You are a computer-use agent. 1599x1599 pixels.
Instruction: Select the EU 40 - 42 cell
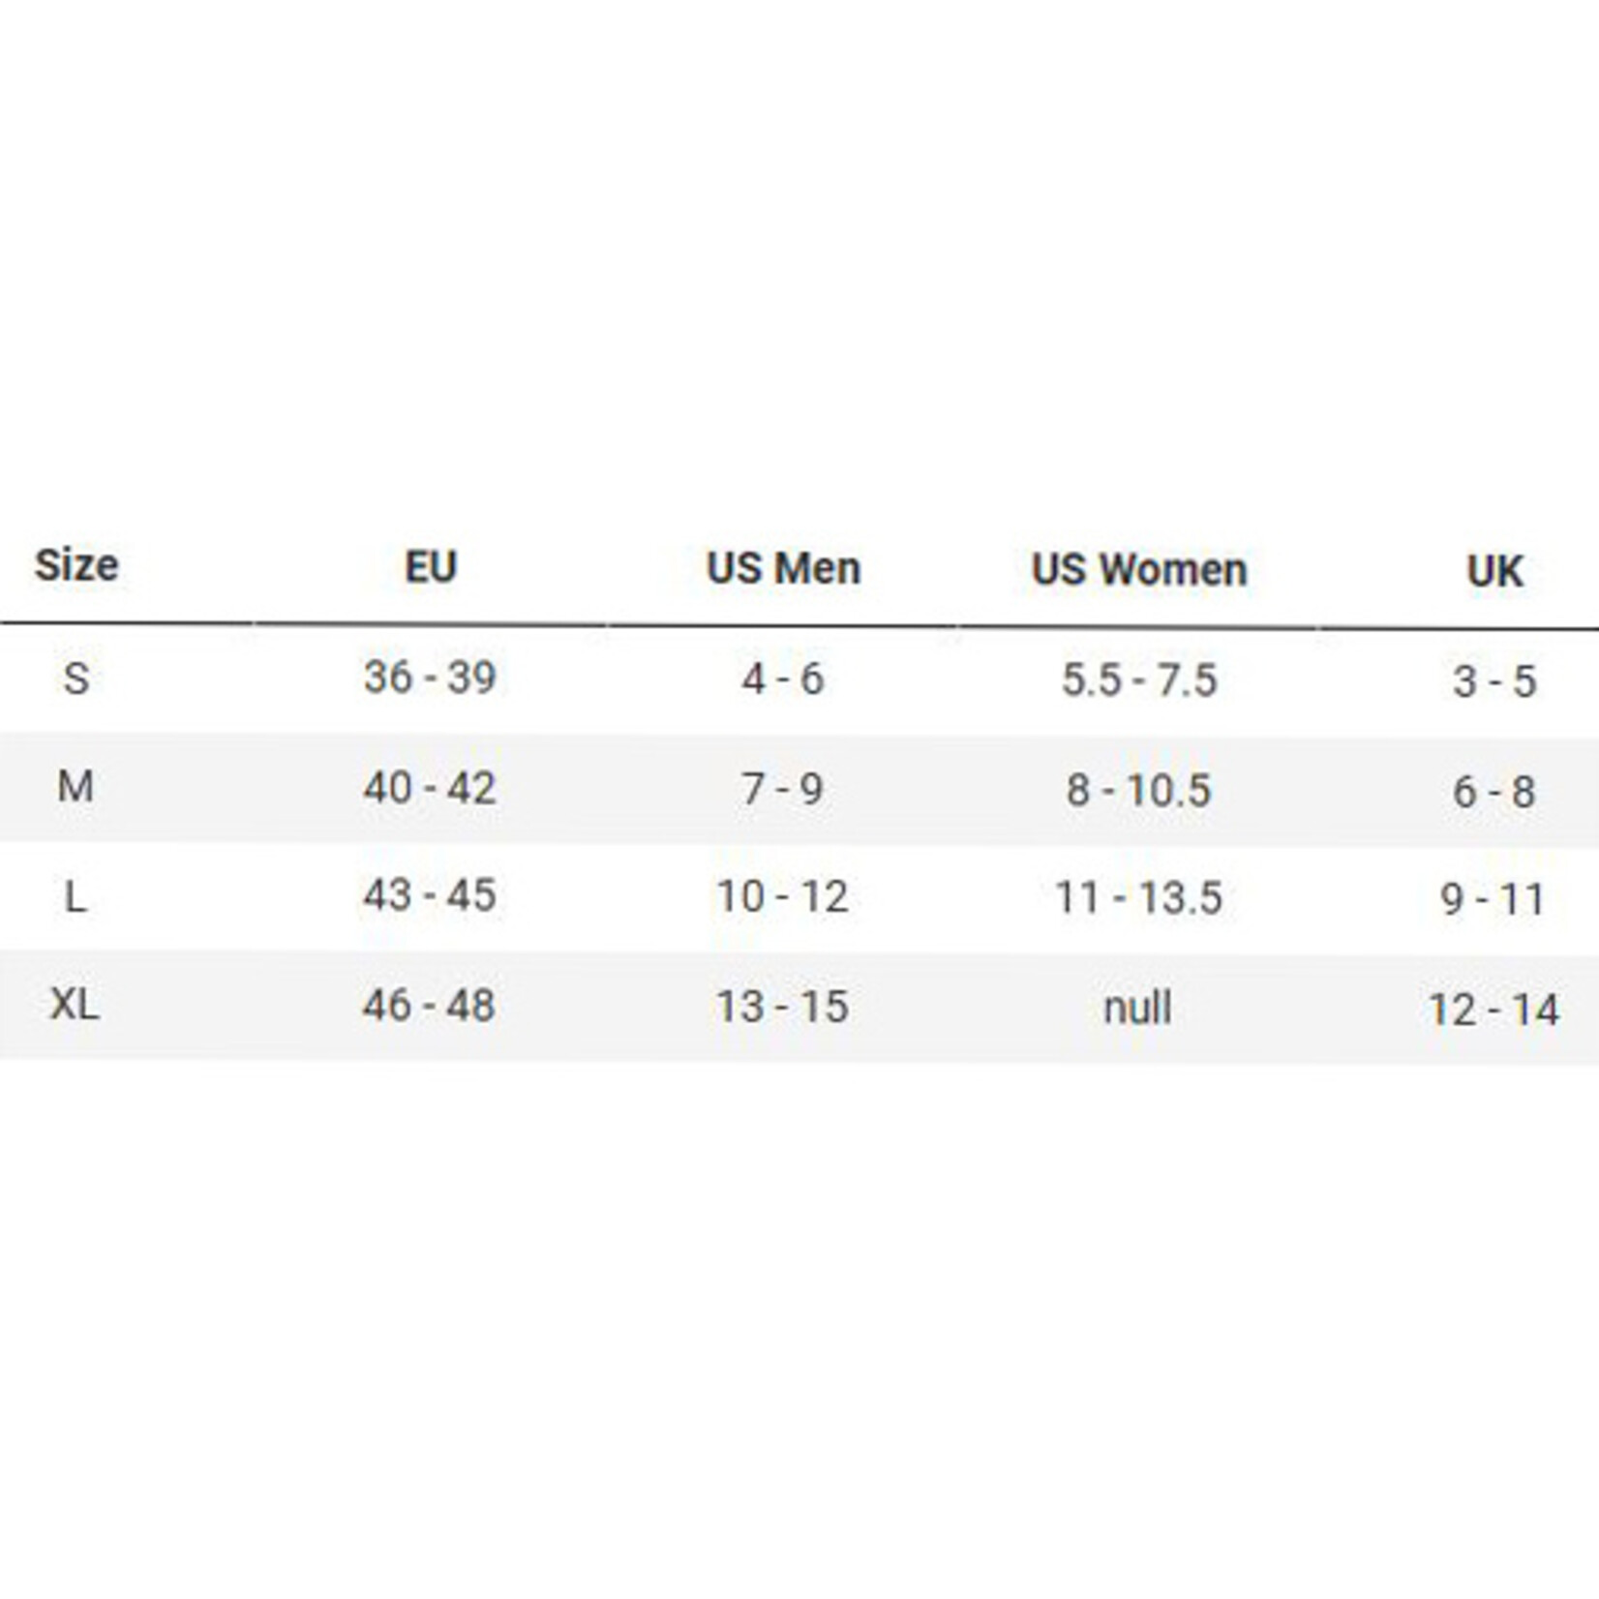tap(430, 788)
